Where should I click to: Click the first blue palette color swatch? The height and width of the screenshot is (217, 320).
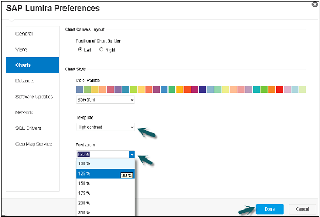click(80, 89)
